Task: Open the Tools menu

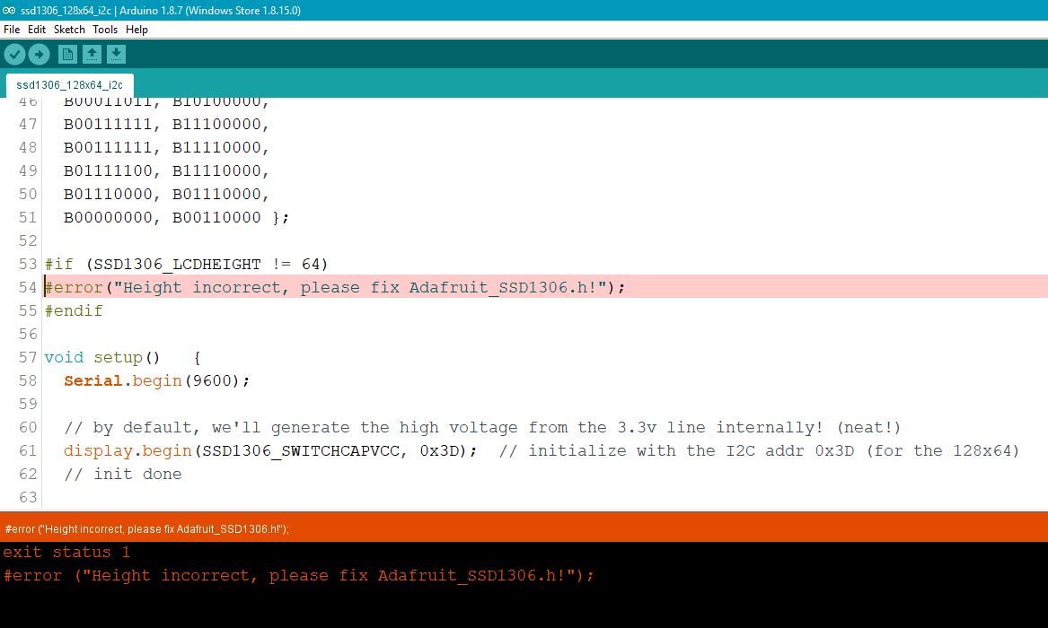Action: [x=105, y=29]
